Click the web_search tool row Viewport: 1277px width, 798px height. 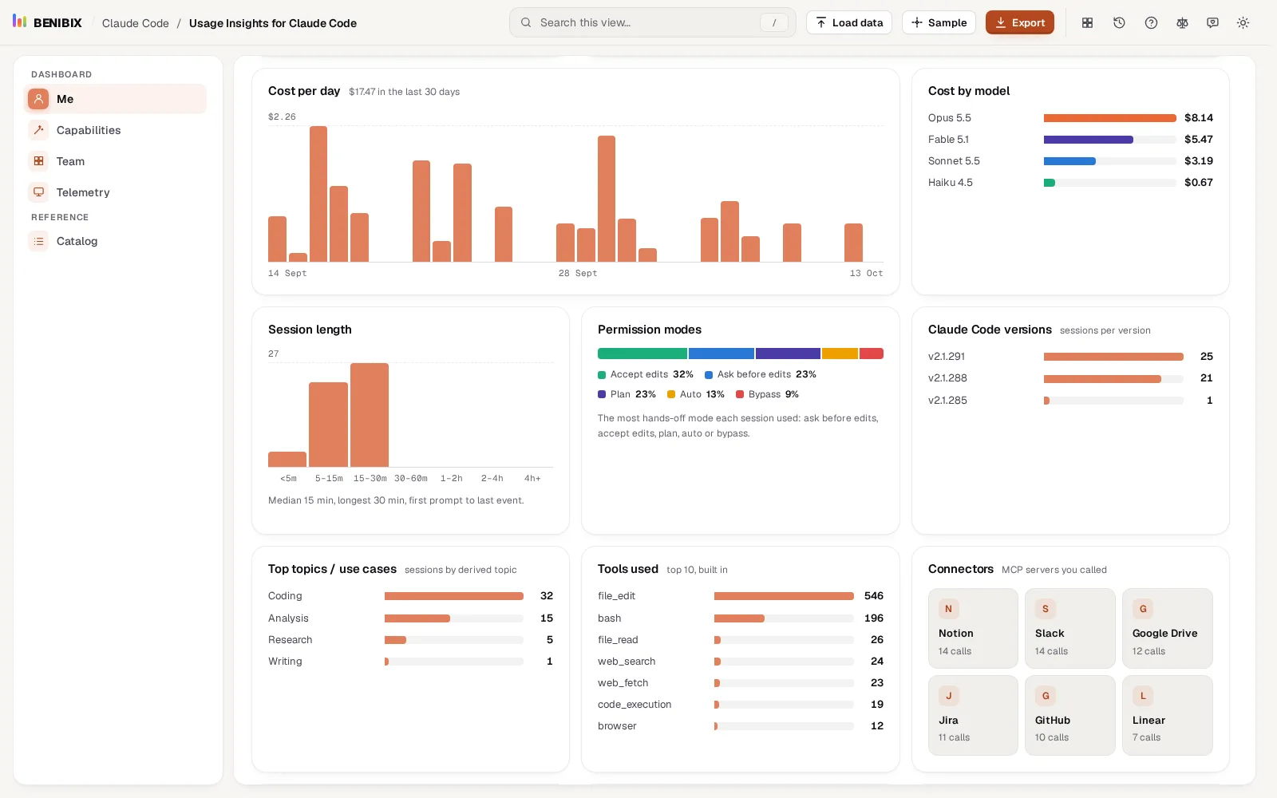click(x=741, y=662)
